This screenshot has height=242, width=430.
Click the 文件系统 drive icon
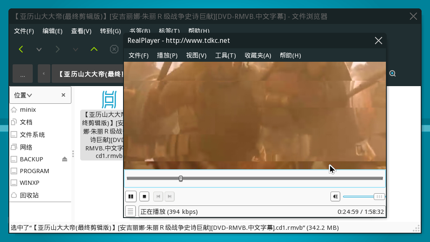pos(14,135)
